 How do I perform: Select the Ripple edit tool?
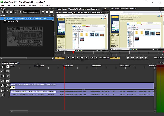tap(2, 71)
